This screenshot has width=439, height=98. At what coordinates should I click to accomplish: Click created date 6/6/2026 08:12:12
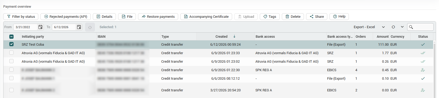click(x=225, y=78)
